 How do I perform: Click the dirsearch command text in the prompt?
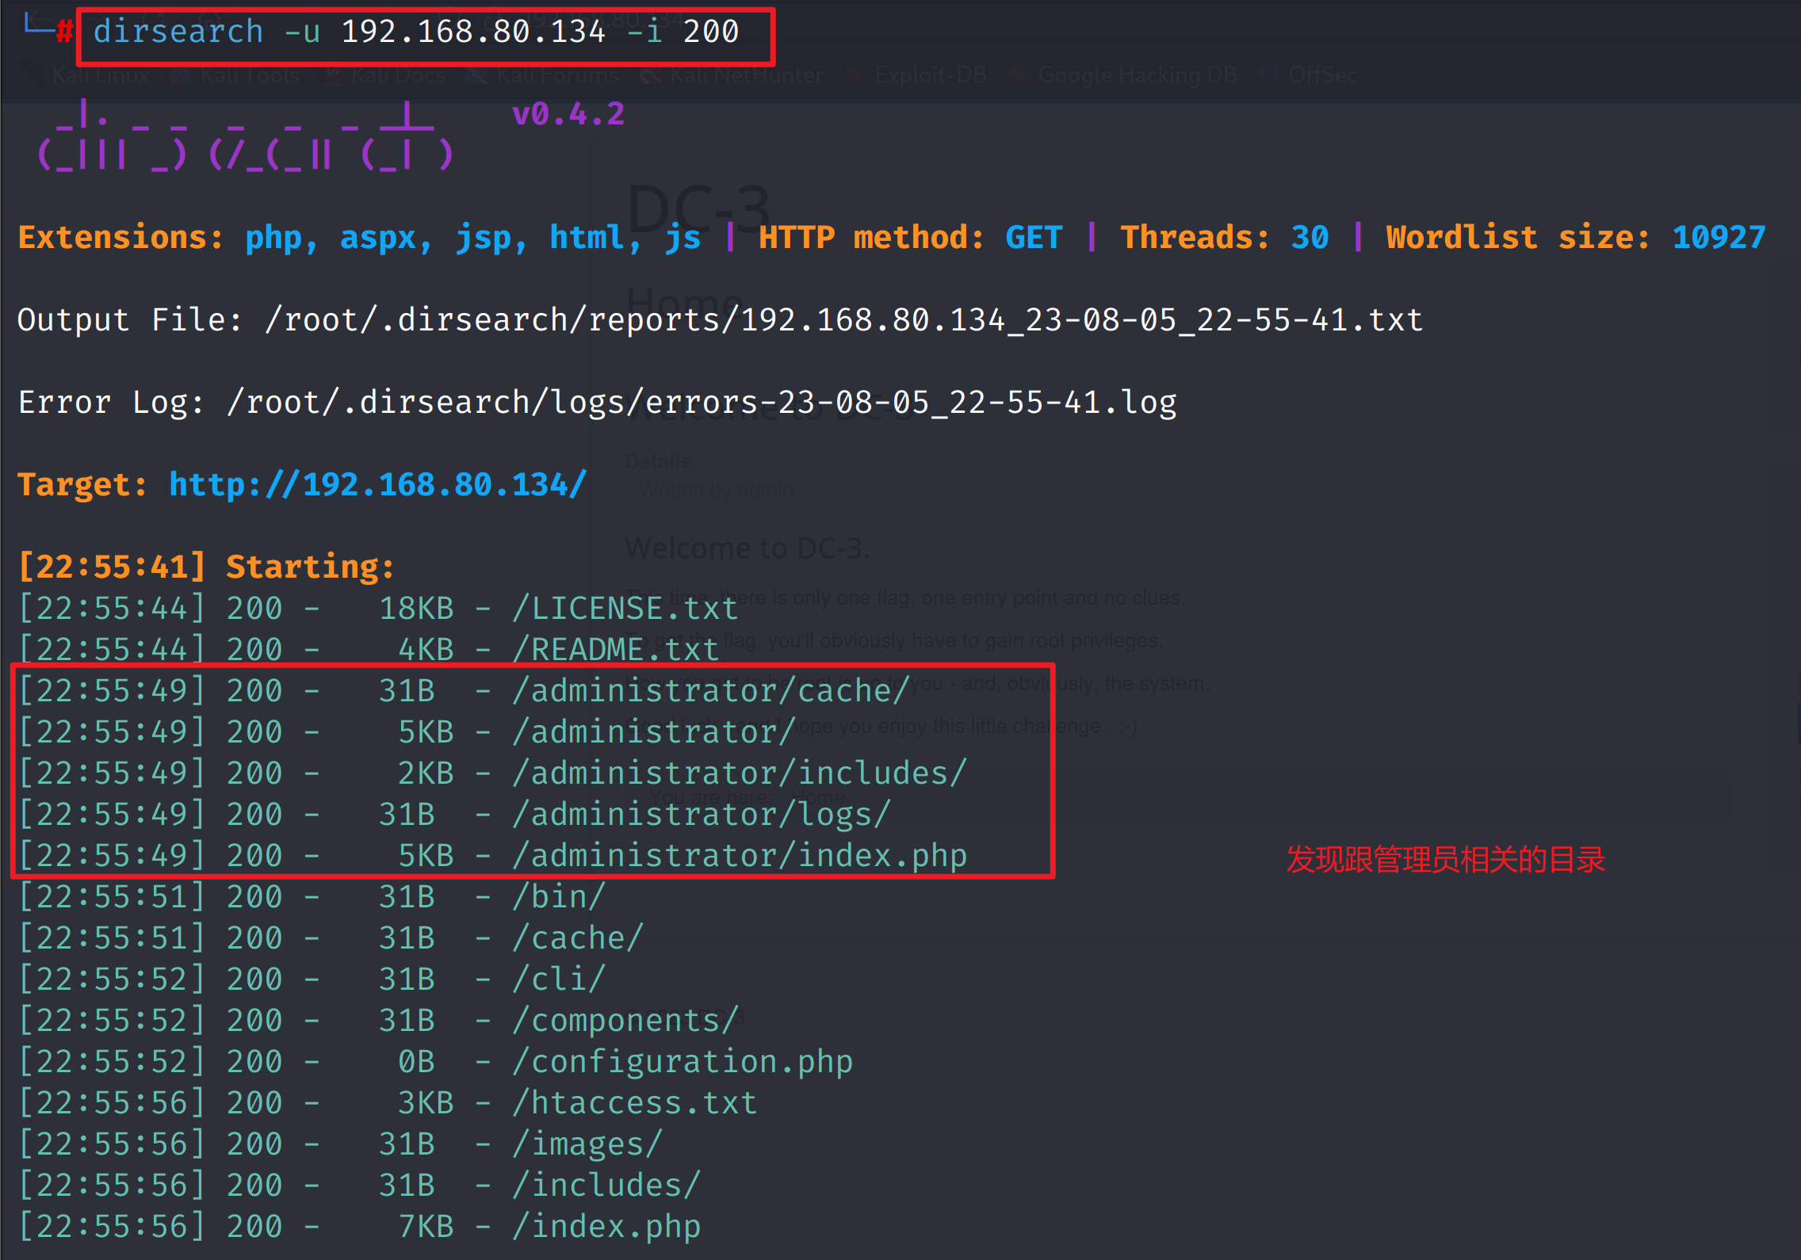pos(416,32)
